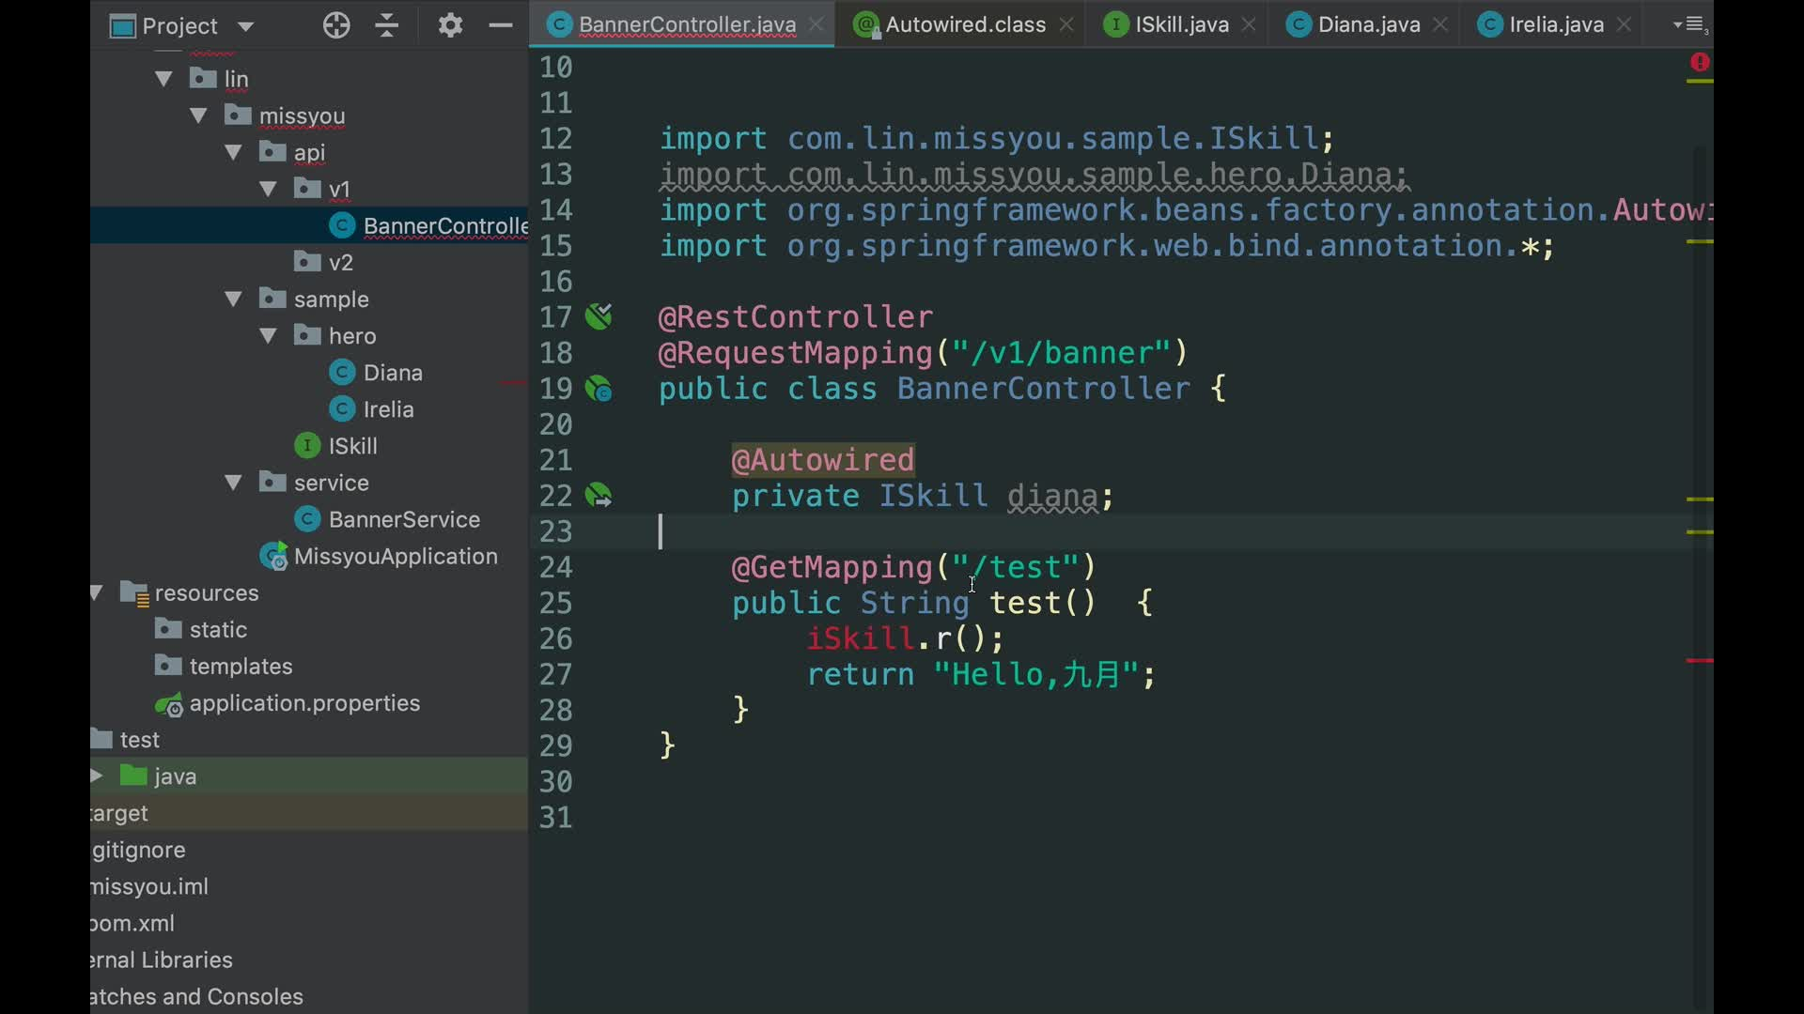Click the red error stripe marker in scrollbar
The height and width of the screenshot is (1014, 1804).
coord(1699,661)
